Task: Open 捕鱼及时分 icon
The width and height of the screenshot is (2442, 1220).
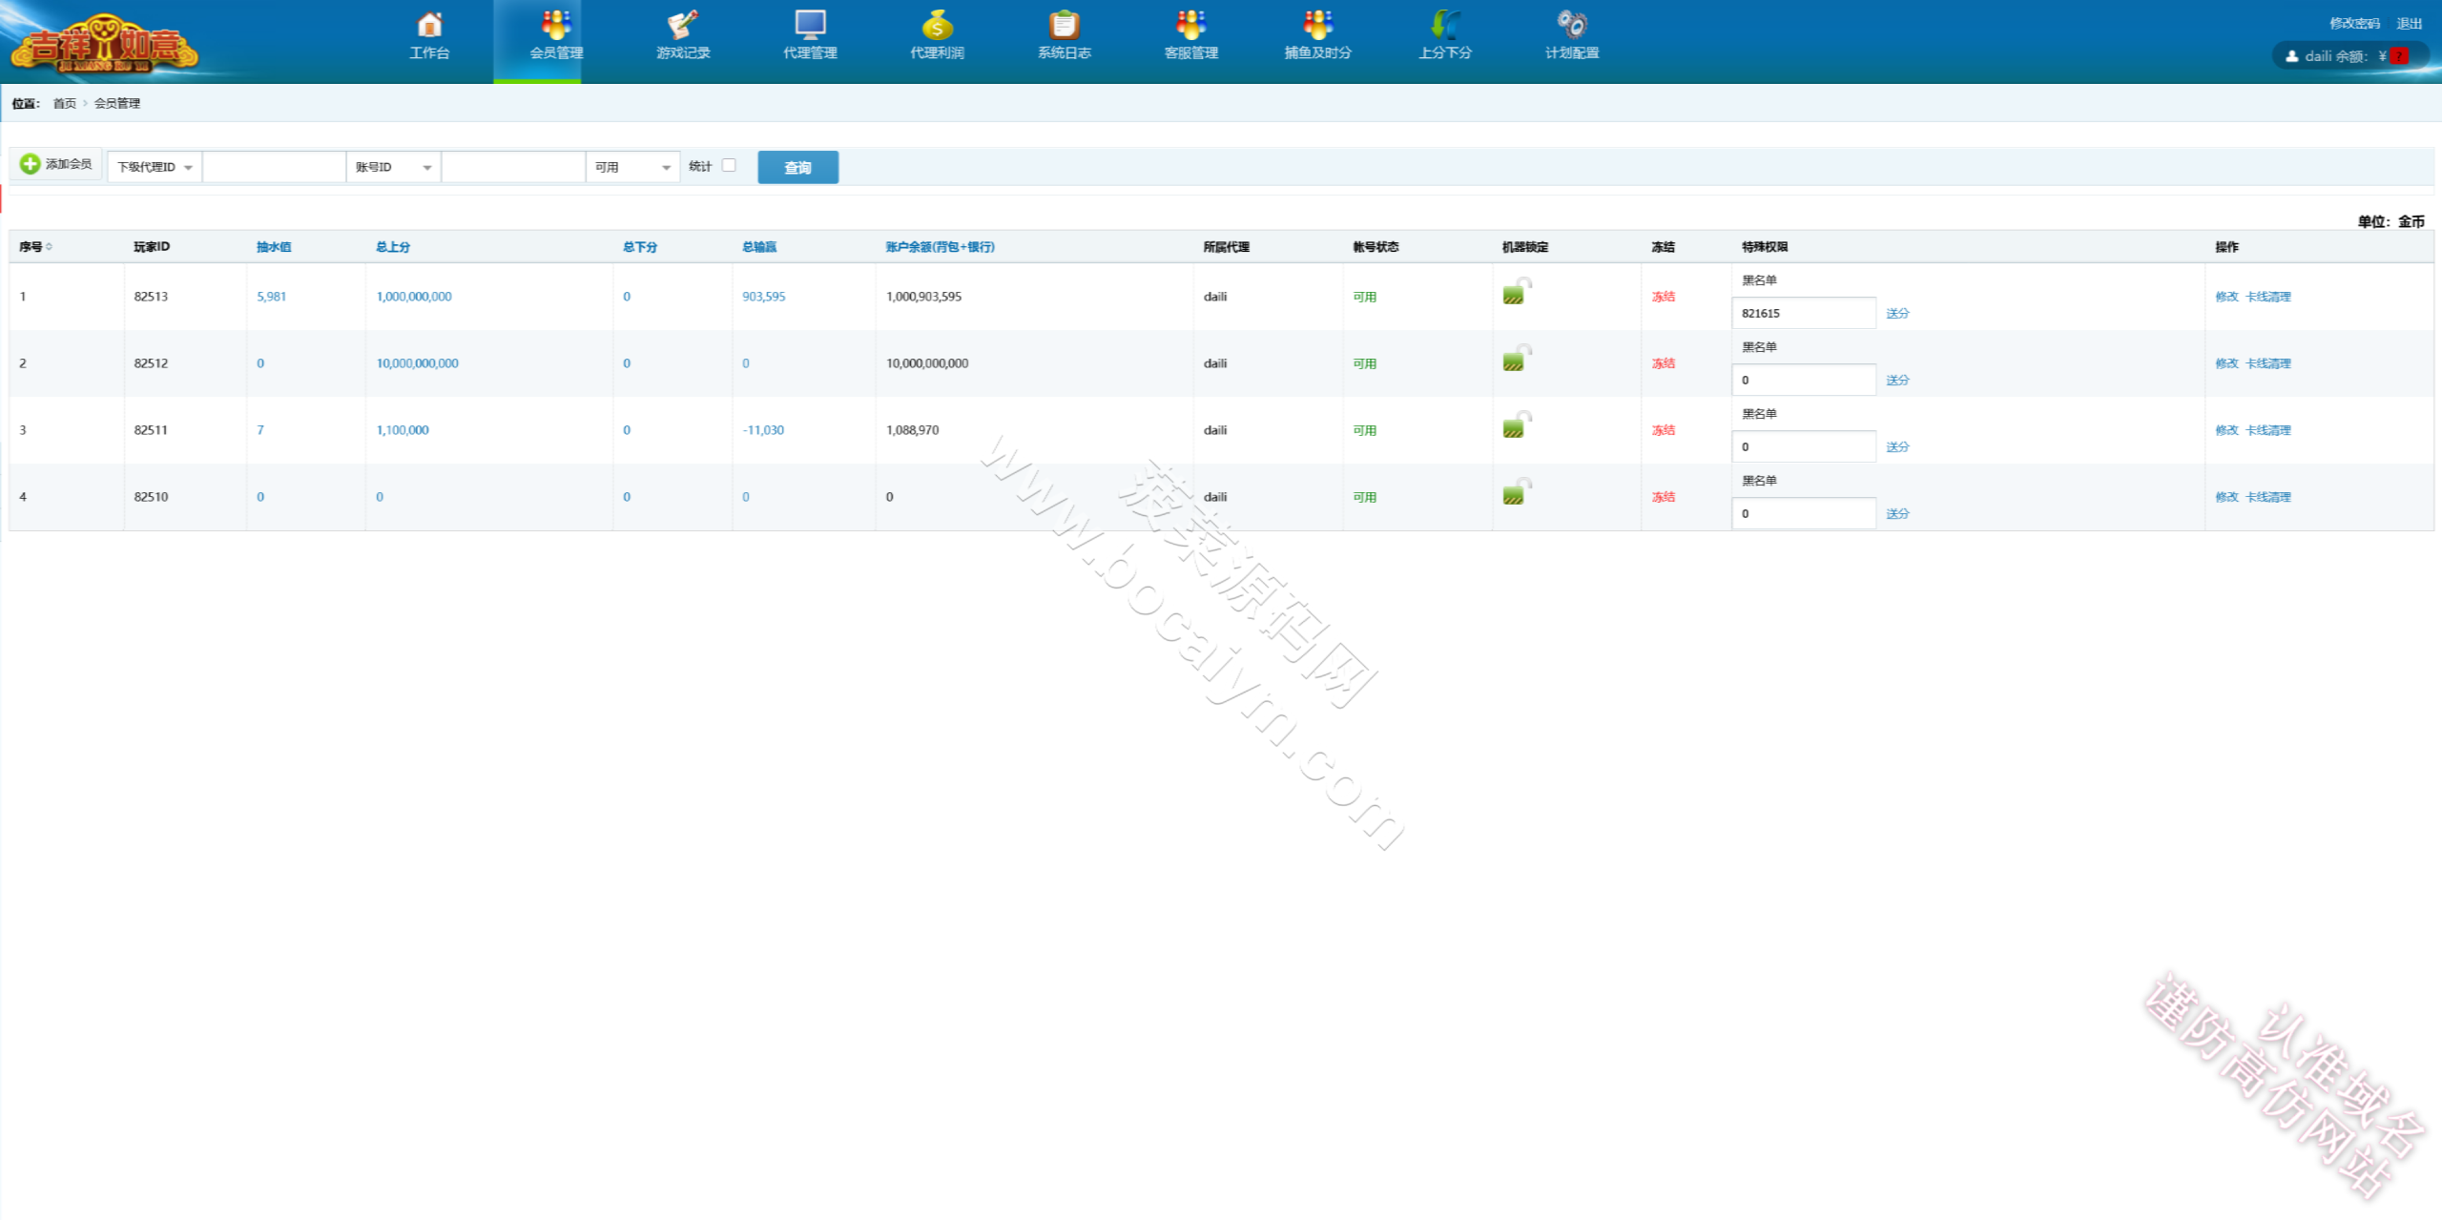Action: point(1317,24)
